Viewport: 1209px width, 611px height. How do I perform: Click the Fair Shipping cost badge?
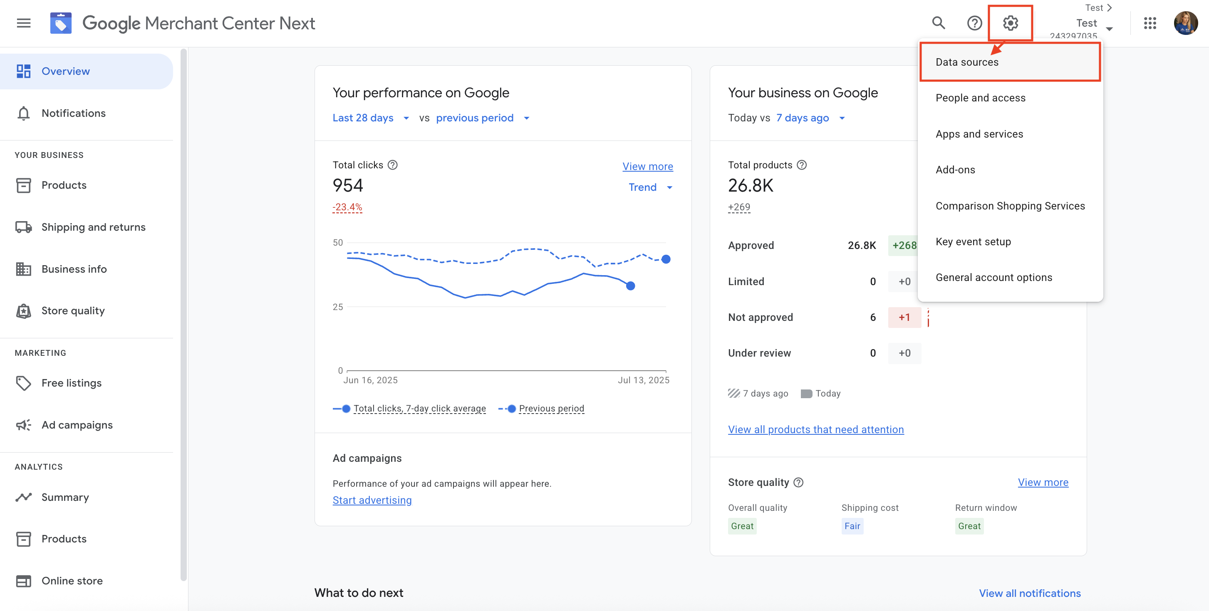[x=852, y=526]
